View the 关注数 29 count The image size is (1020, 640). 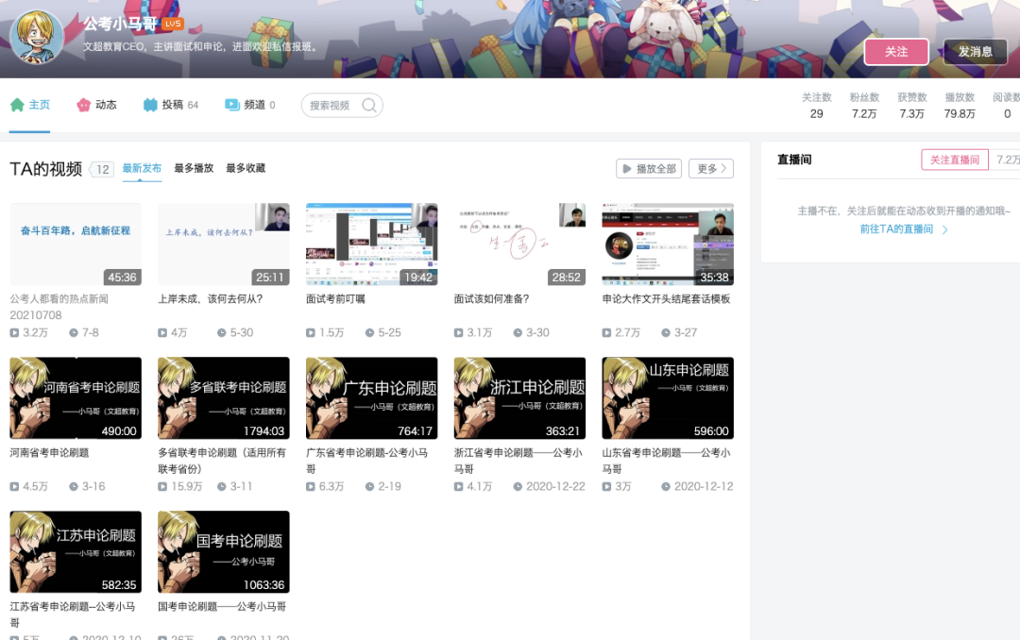point(816,106)
